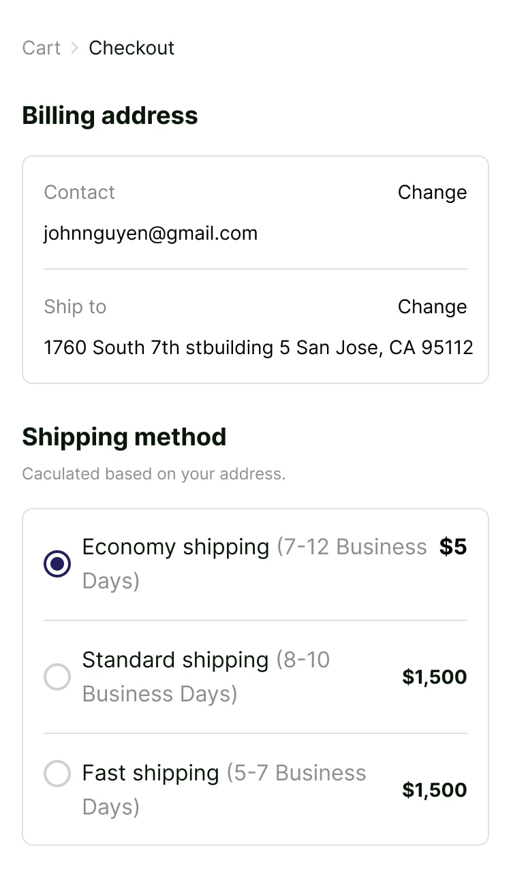Click the breadcrumb chevron separator icon

[75, 48]
